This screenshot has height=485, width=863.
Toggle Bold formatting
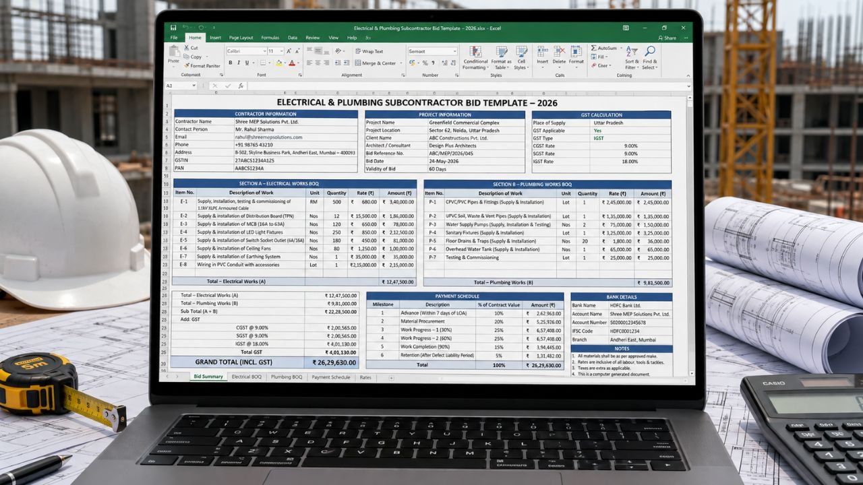pyautogui.click(x=230, y=63)
